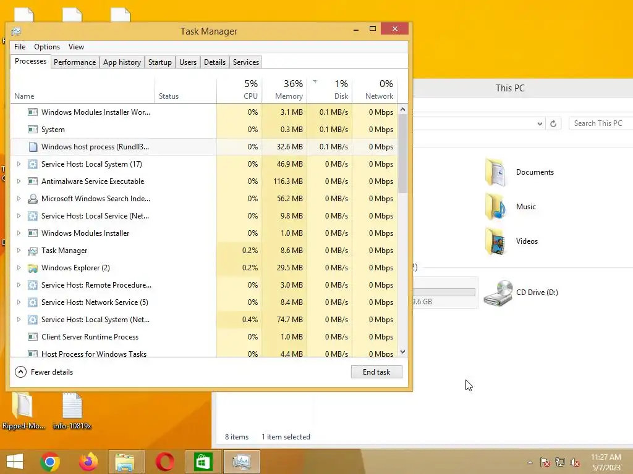The image size is (633, 474).
Task: Click the Task Manager taskbar icon
Action: click(242, 462)
